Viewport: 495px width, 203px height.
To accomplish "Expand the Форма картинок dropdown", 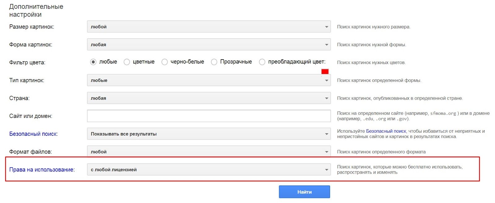I will (x=209, y=45).
